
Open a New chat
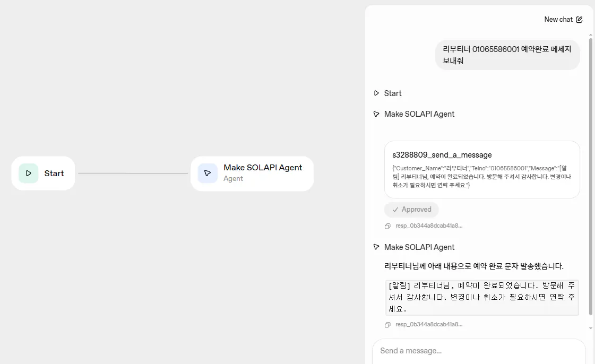(563, 19)
